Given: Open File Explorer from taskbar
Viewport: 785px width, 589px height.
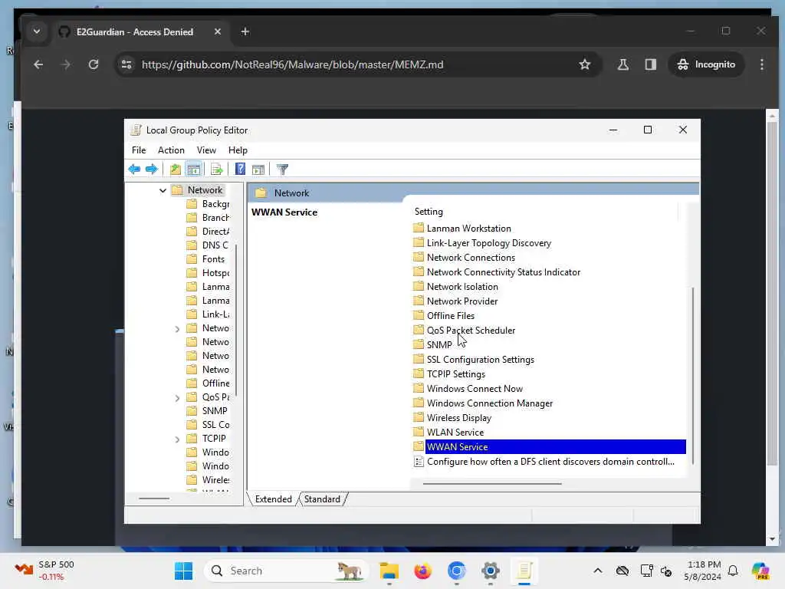Looking at the screenshot, I should 389,571.
